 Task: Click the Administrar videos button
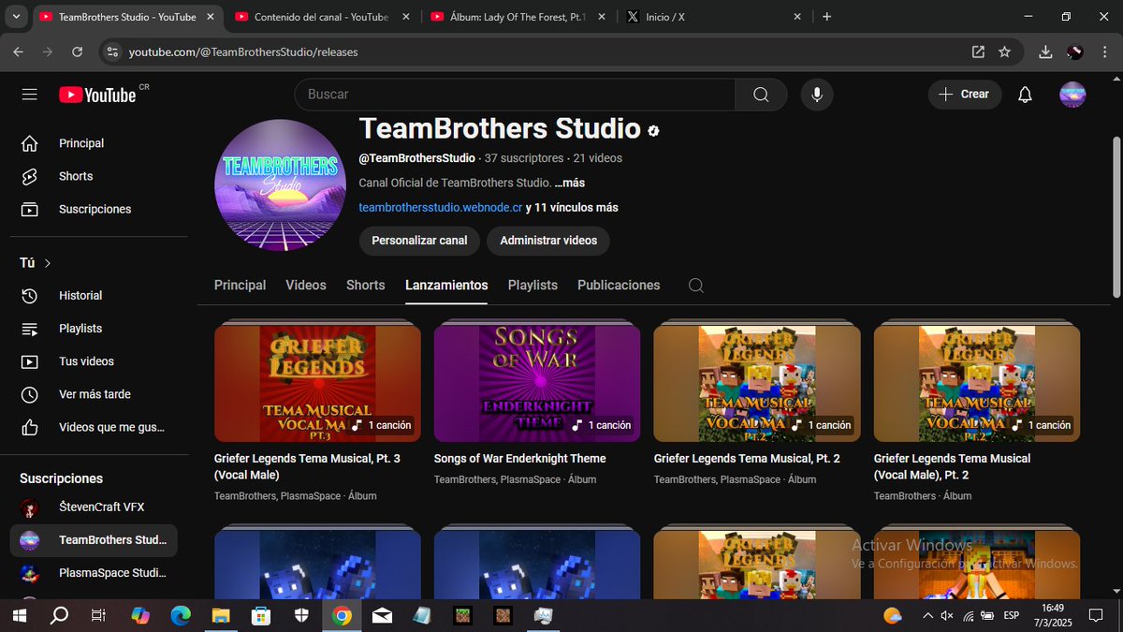coord(548,241)
